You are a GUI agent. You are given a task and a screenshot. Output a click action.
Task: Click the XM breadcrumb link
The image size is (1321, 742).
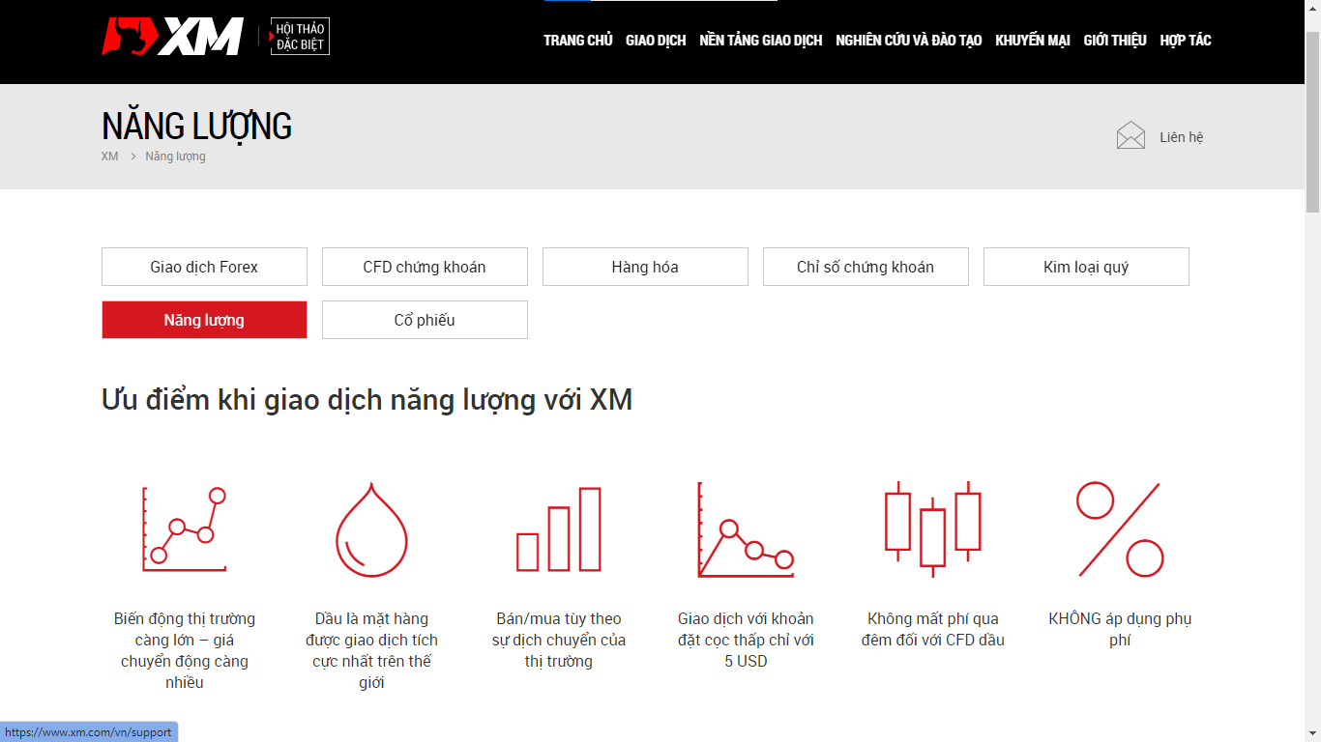pos(109,157)
